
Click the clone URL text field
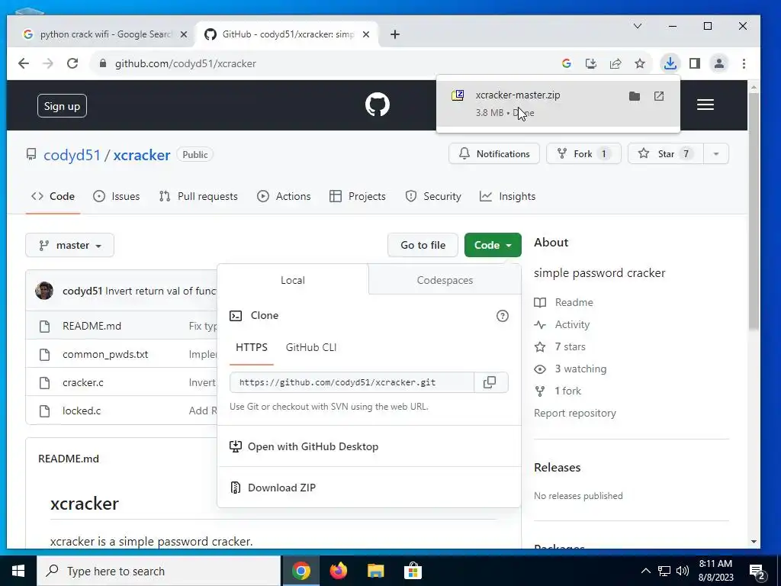pyautogui.click(x=352, y=382)
